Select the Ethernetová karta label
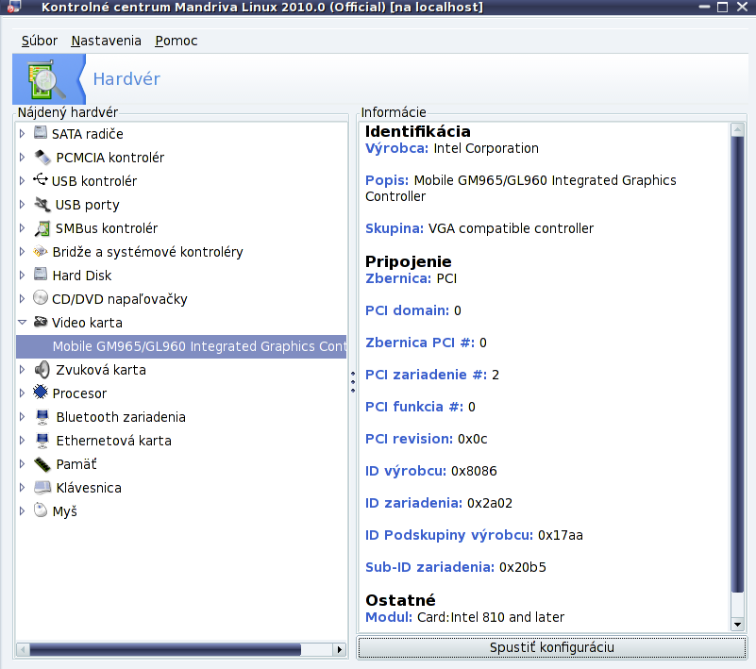756x669 pixels. [114, 441]
